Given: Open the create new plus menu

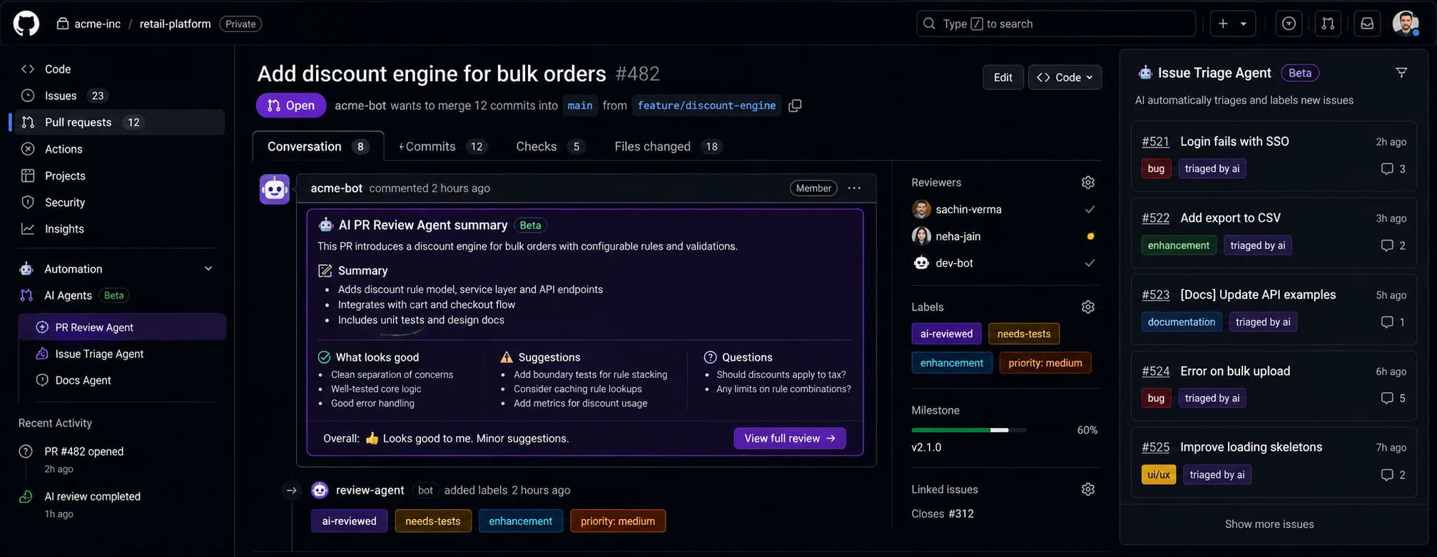Looking at the screenshot, I should point(1232,24).
